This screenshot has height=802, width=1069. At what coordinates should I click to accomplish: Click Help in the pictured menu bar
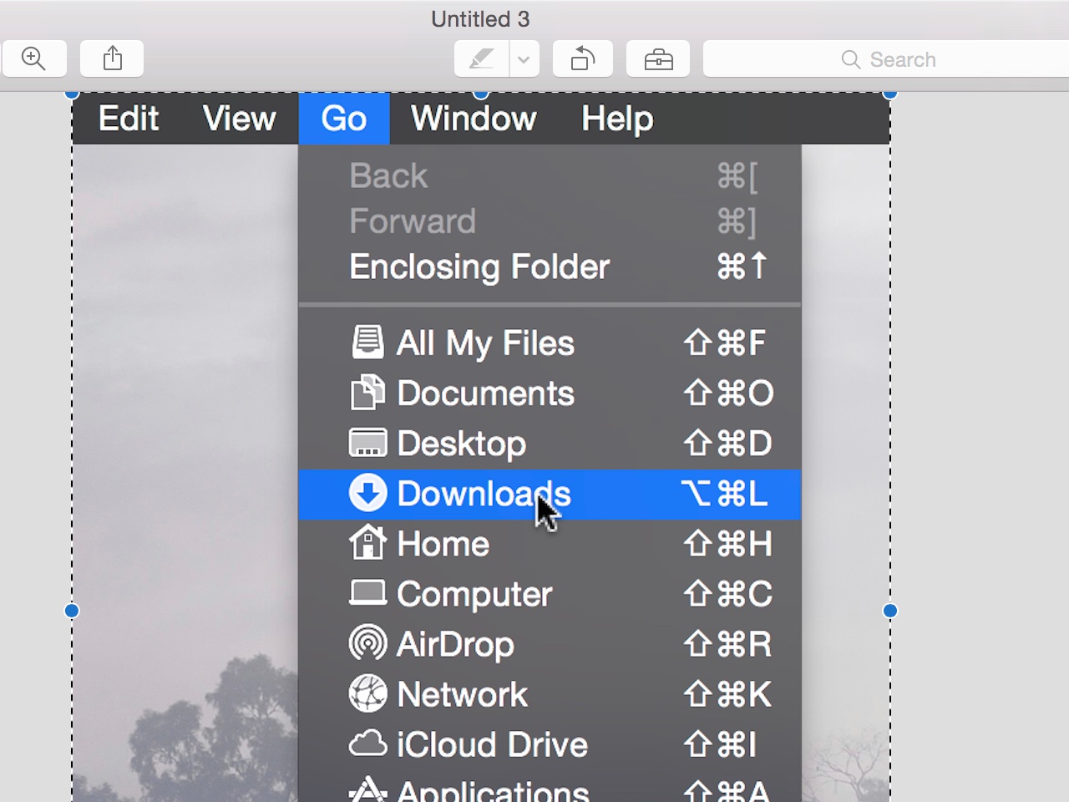pos(617,119)
